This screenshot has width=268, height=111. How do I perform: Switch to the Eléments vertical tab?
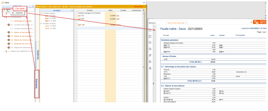click(37, 84)
